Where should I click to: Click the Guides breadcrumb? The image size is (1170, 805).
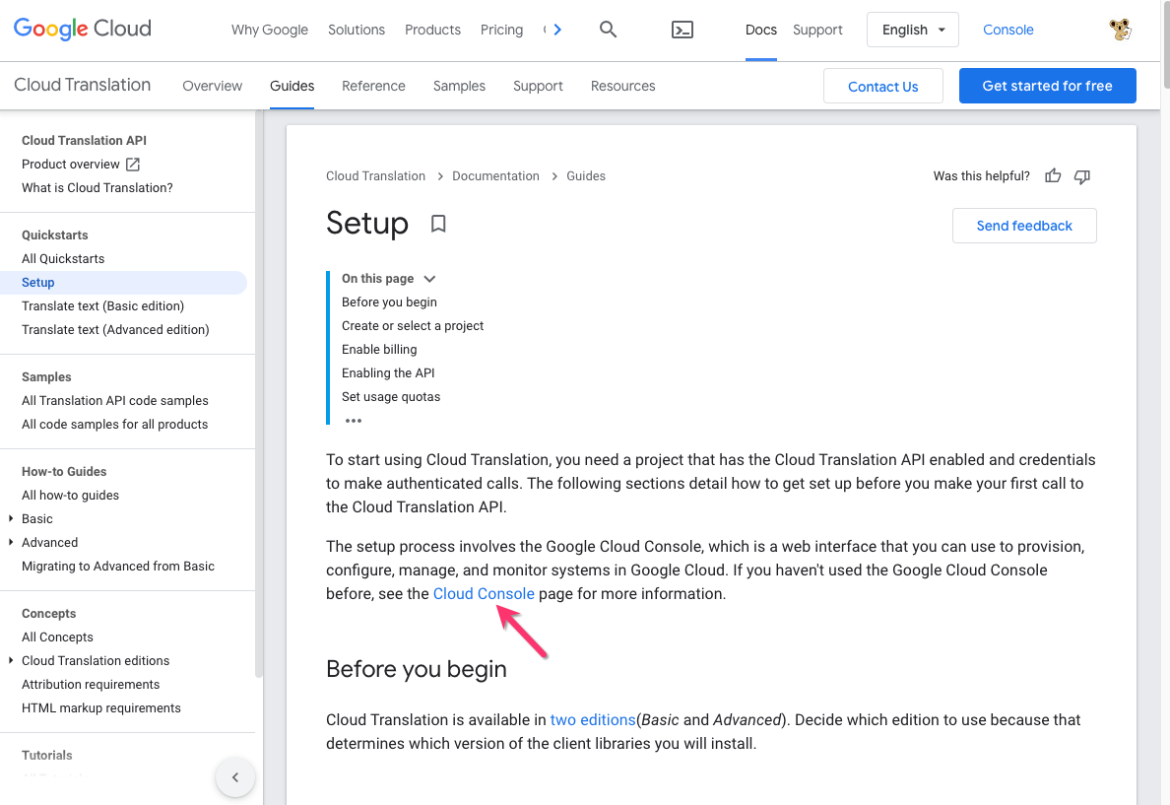pos(586,176)
